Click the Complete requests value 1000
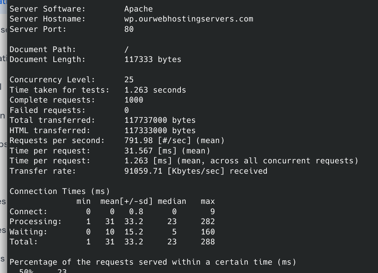The height and width of the screenshot is (273, 378). [133, 100]
